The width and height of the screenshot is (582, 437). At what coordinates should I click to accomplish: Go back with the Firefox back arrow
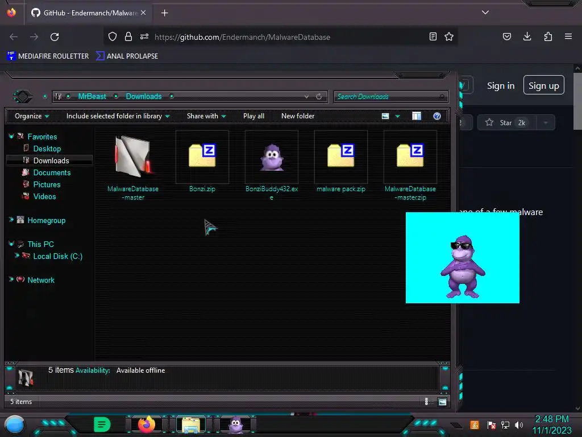point(14,37)
